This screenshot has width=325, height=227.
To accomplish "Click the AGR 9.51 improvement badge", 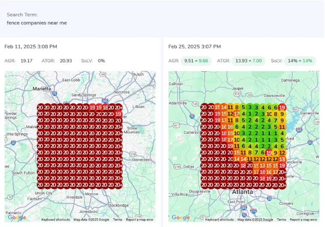I will click(x=196, y=61).
